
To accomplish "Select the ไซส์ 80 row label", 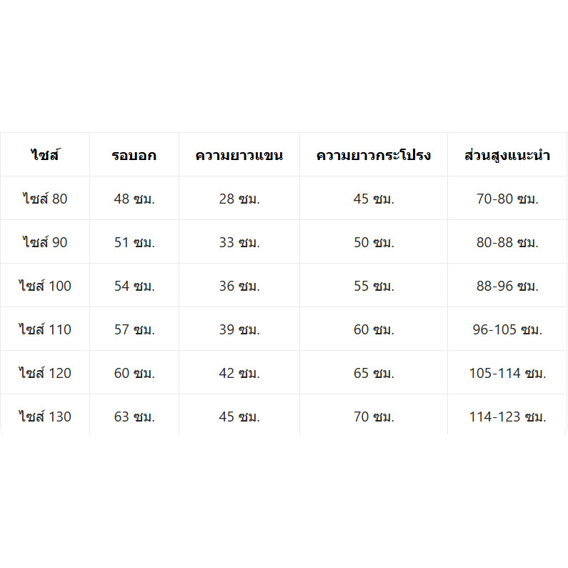I will 45,199.
